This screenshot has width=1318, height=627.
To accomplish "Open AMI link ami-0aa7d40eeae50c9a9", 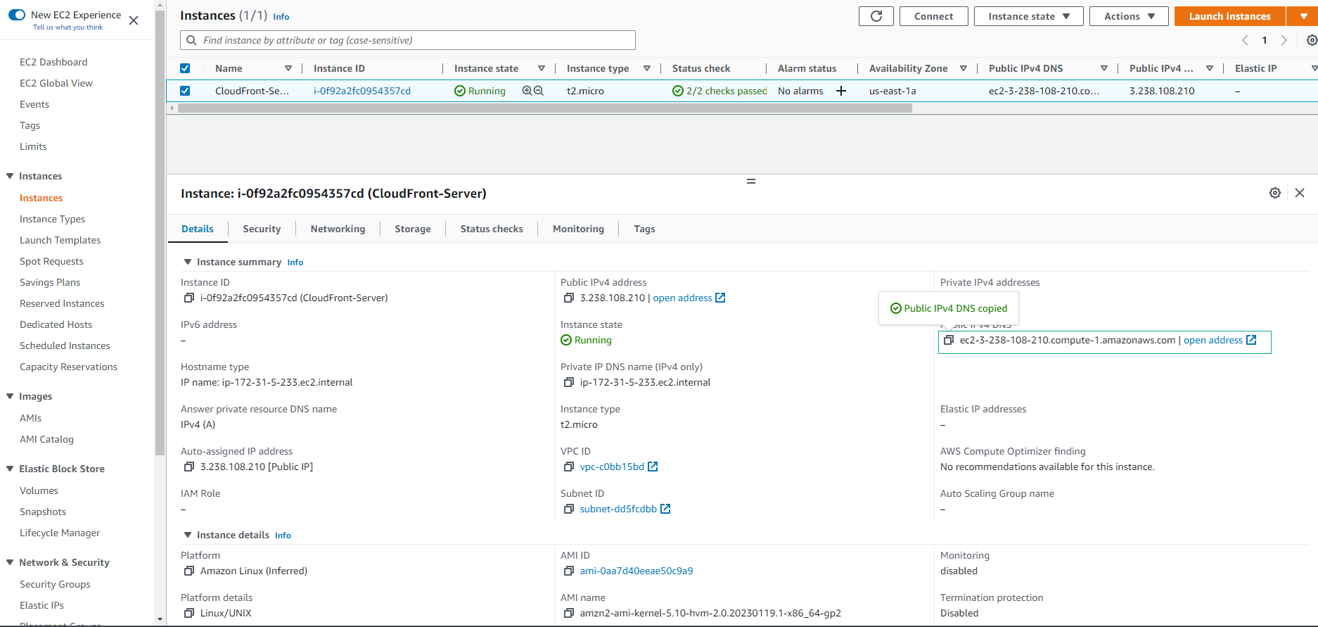I will tap(636, 571).
